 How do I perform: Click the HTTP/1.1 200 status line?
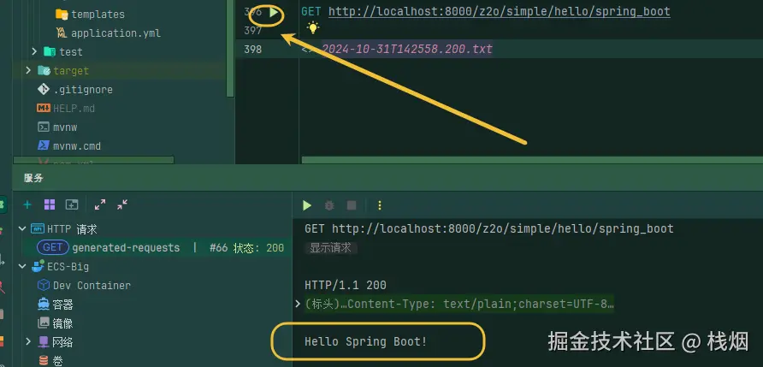(346, 285)
